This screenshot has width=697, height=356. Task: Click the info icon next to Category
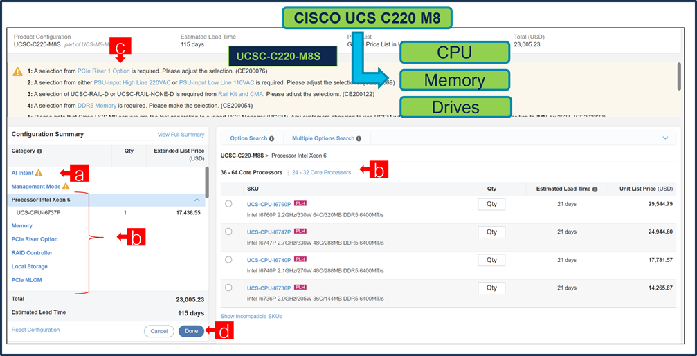(39, 151)
